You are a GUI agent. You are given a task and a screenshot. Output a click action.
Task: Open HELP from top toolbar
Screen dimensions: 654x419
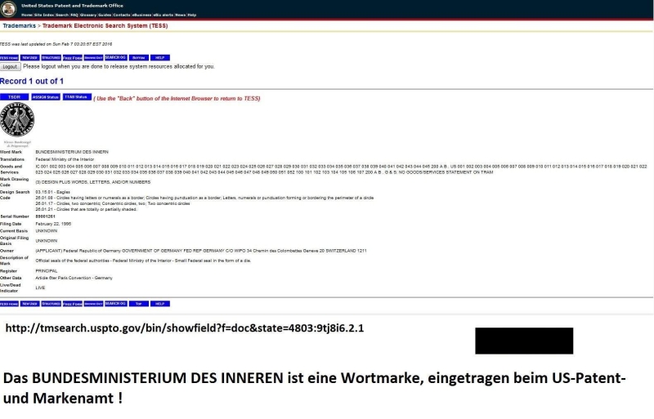pos(160,58)
